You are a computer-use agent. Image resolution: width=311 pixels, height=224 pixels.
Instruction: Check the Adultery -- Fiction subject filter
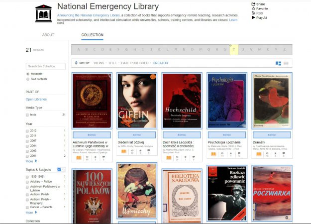coord(27,182)
